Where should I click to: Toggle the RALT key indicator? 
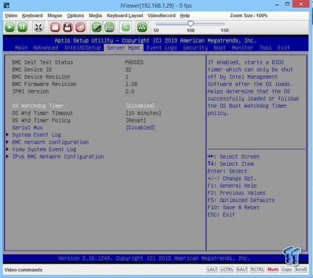tap(242, 269)
